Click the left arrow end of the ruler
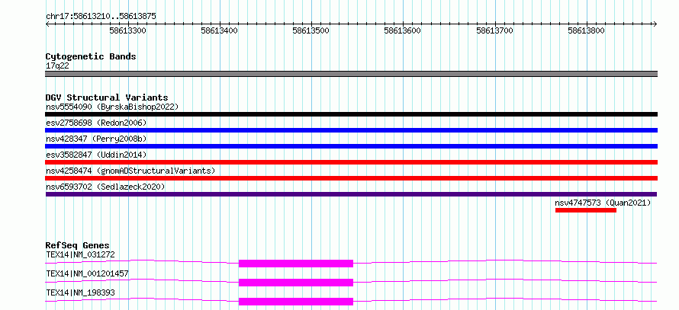The image size is (679, 310). coord(47,24)
